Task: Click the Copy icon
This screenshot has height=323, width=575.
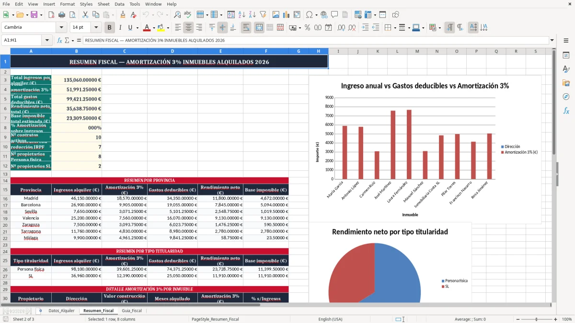Action: [x=95, y=15]
